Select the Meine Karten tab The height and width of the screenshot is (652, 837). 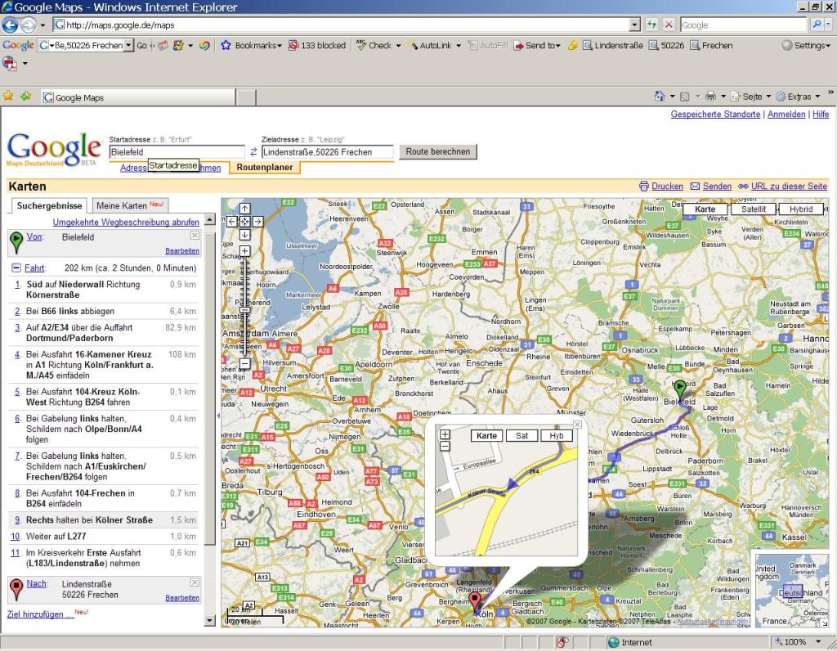click(130, 205)
